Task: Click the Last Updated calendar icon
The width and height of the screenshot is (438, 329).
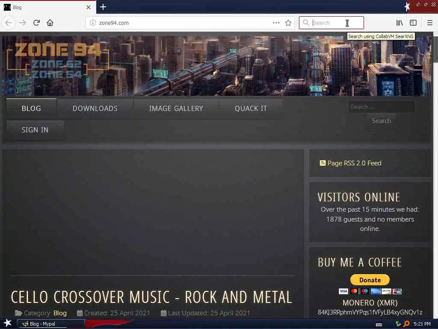Action: (163, 313)
